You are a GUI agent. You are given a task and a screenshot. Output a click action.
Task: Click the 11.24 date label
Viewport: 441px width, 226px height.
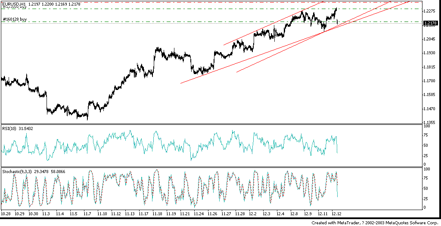point(198,214)
